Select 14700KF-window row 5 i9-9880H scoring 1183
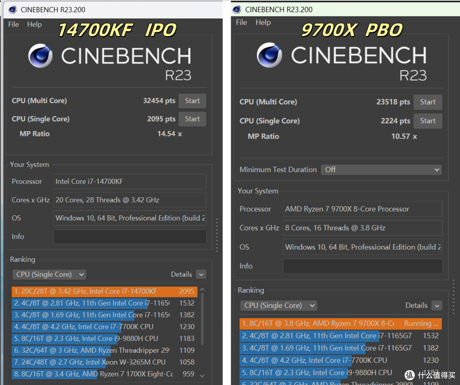Viewport: 460px width, 385px height. coord(104,338)
